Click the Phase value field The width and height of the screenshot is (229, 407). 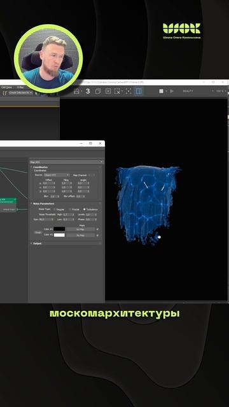click(x=91, y=219)
